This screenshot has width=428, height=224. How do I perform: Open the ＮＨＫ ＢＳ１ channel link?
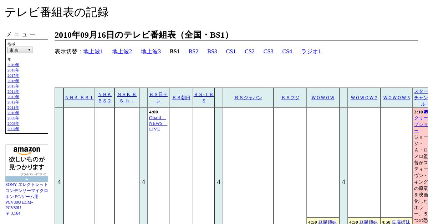tap(79, 98)
